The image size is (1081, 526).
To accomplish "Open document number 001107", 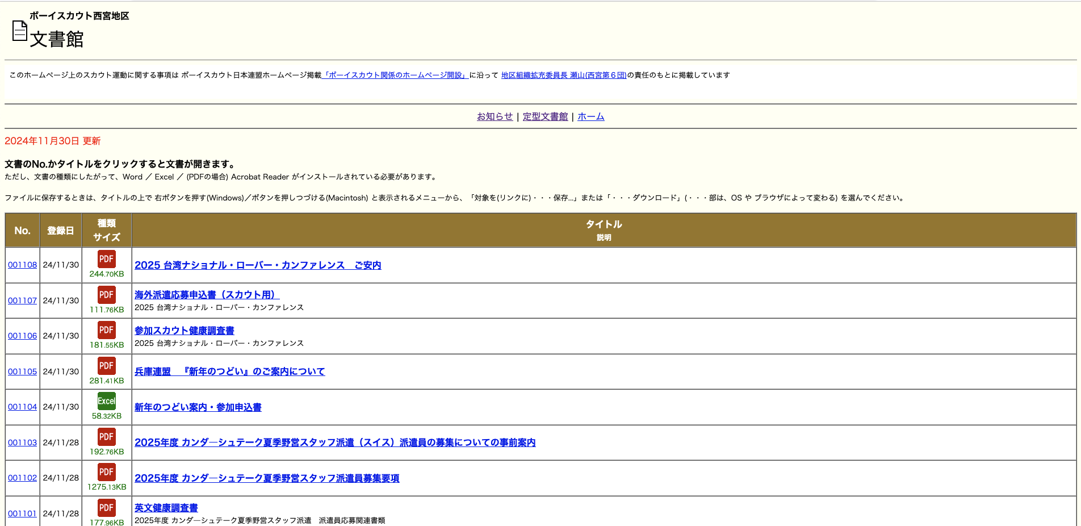I will 22,300.
